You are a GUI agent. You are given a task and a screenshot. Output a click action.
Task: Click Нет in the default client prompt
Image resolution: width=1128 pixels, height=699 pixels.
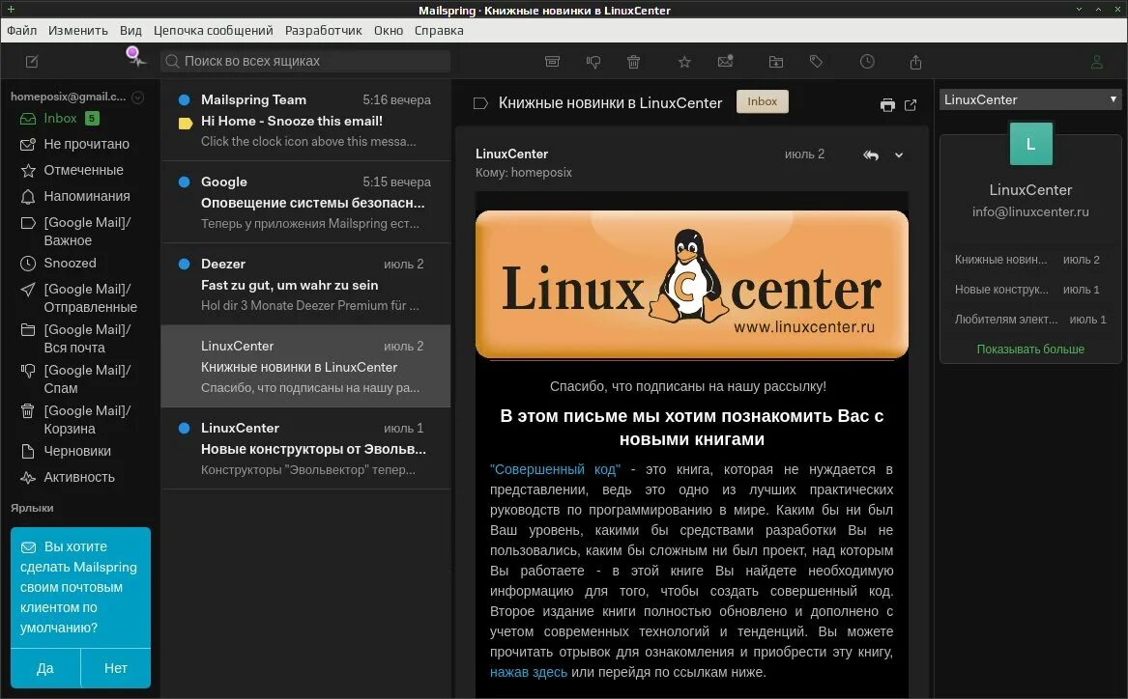click(x=116, y=668)
